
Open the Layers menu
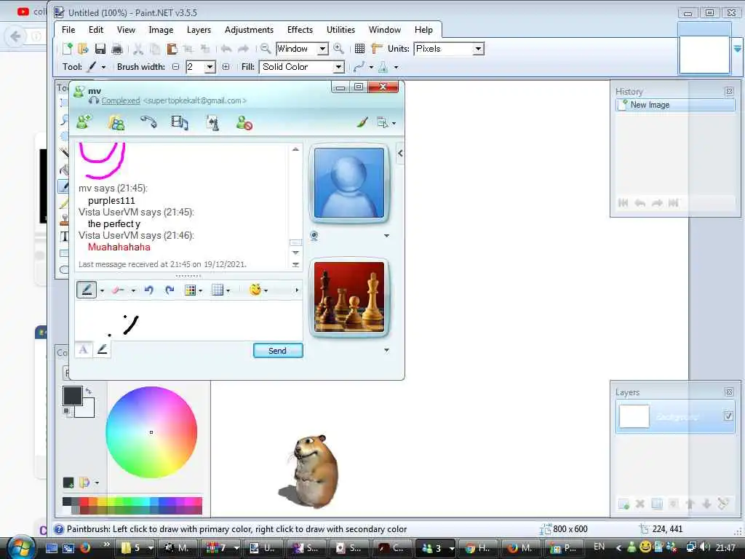pos(199,29)
